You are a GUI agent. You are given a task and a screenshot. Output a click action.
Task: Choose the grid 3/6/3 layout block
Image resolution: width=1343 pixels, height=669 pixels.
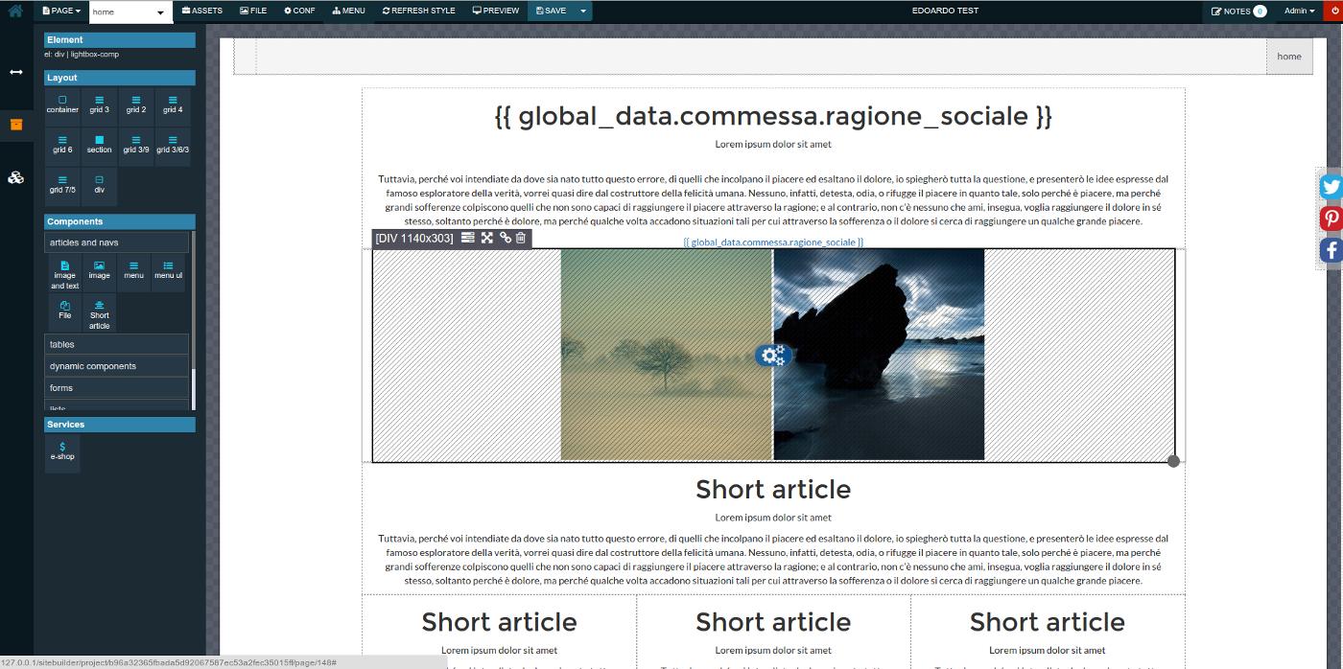[173, 145]
